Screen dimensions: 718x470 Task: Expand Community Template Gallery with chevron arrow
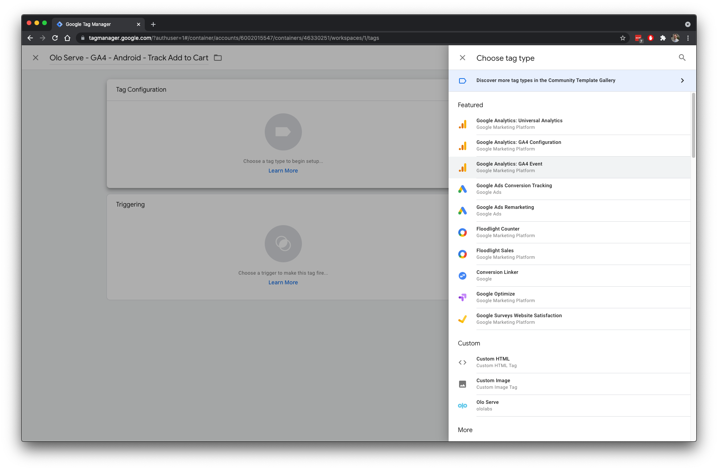point(682,80)
